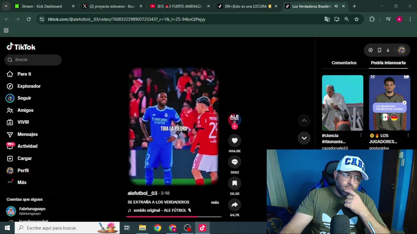Image resolution: width=417 pixels, height=234 pixels.
Task: Switch to FUERTE AMENAZA YouTube tab
Action: click(180, 6)
